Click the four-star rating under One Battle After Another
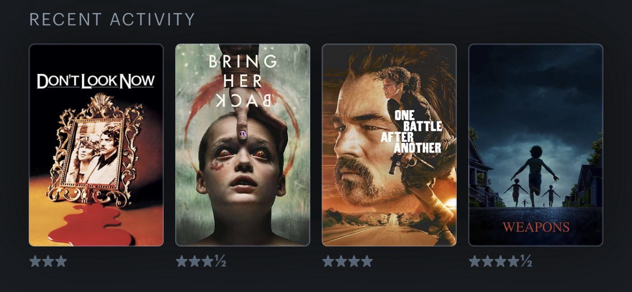 [348, 261]
